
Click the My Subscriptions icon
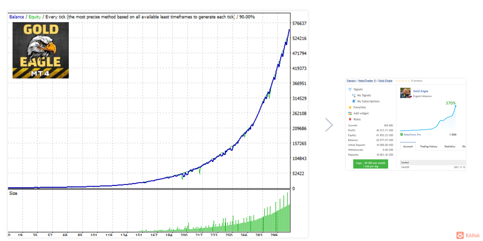(354, 101)
